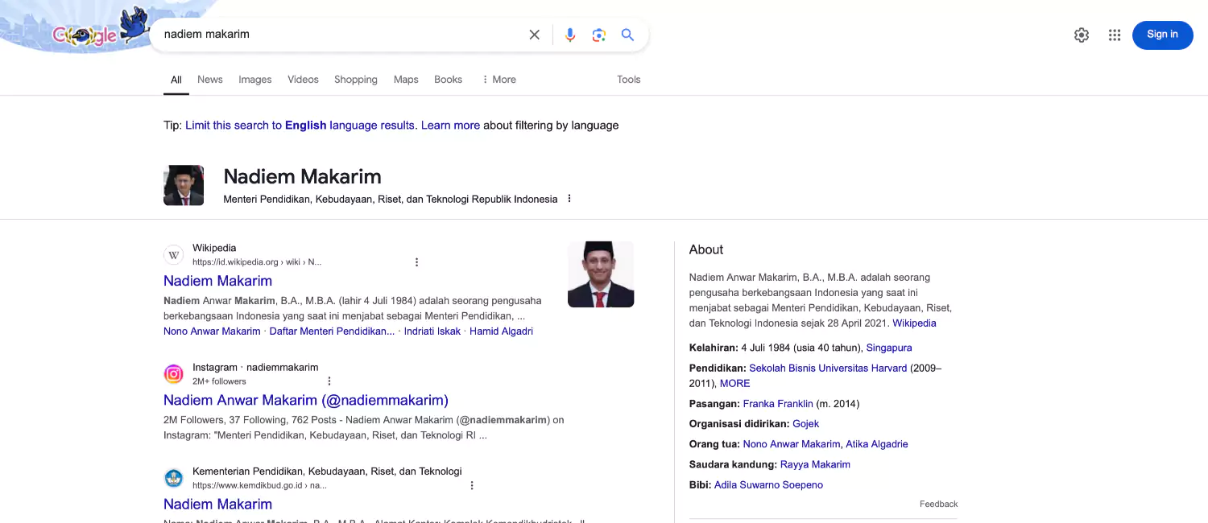
Task: Open Instagram result three-dot menu
Action: coord(329,381)
